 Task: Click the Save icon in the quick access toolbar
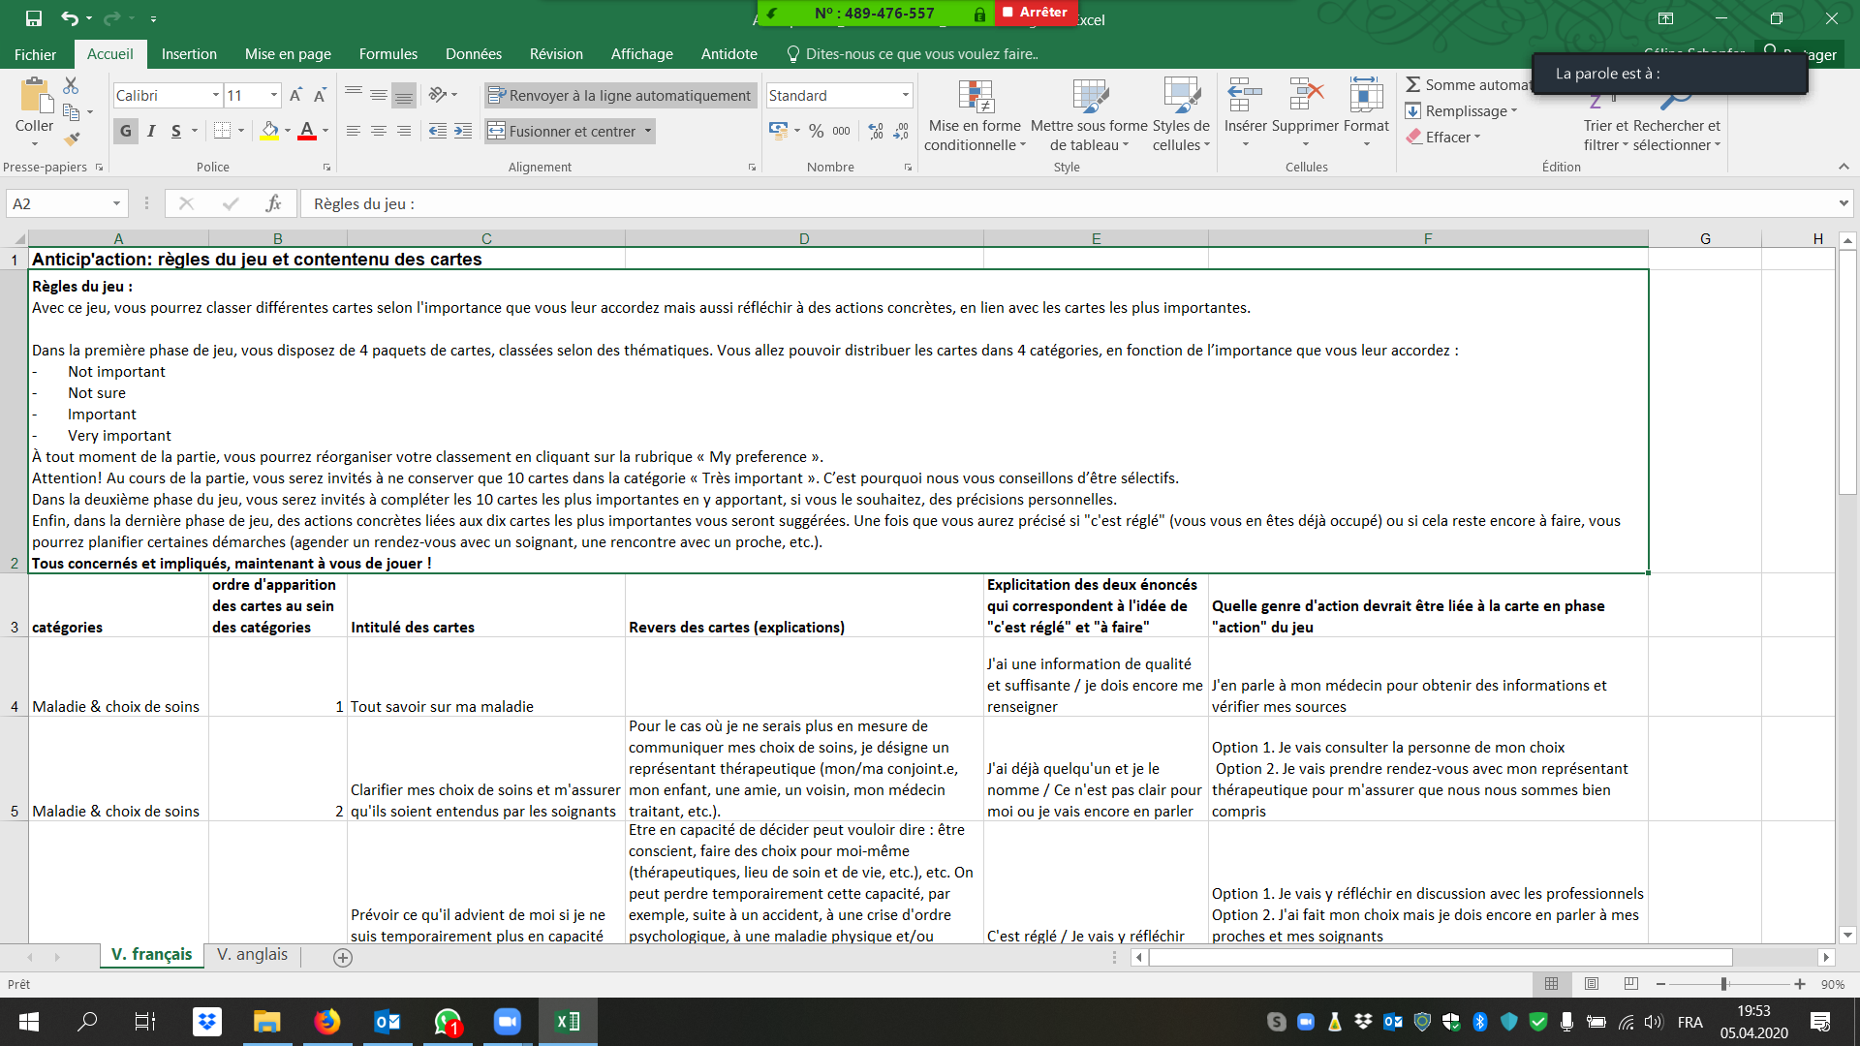(34, 18)
